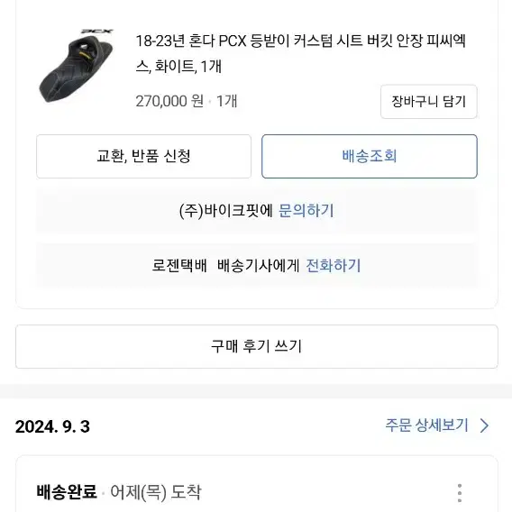Open the 주문 상세보기 order details link
Image resolution: width=512 pixels, height=512 pixels.
pos(427,425)
